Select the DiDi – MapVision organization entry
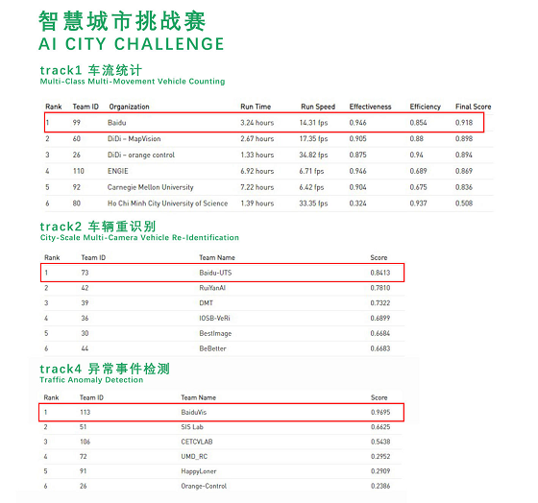538x503 pixels. point(134,139)
